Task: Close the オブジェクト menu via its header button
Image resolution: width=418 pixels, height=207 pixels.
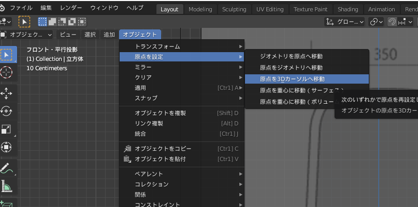Action: coord(140,35)
